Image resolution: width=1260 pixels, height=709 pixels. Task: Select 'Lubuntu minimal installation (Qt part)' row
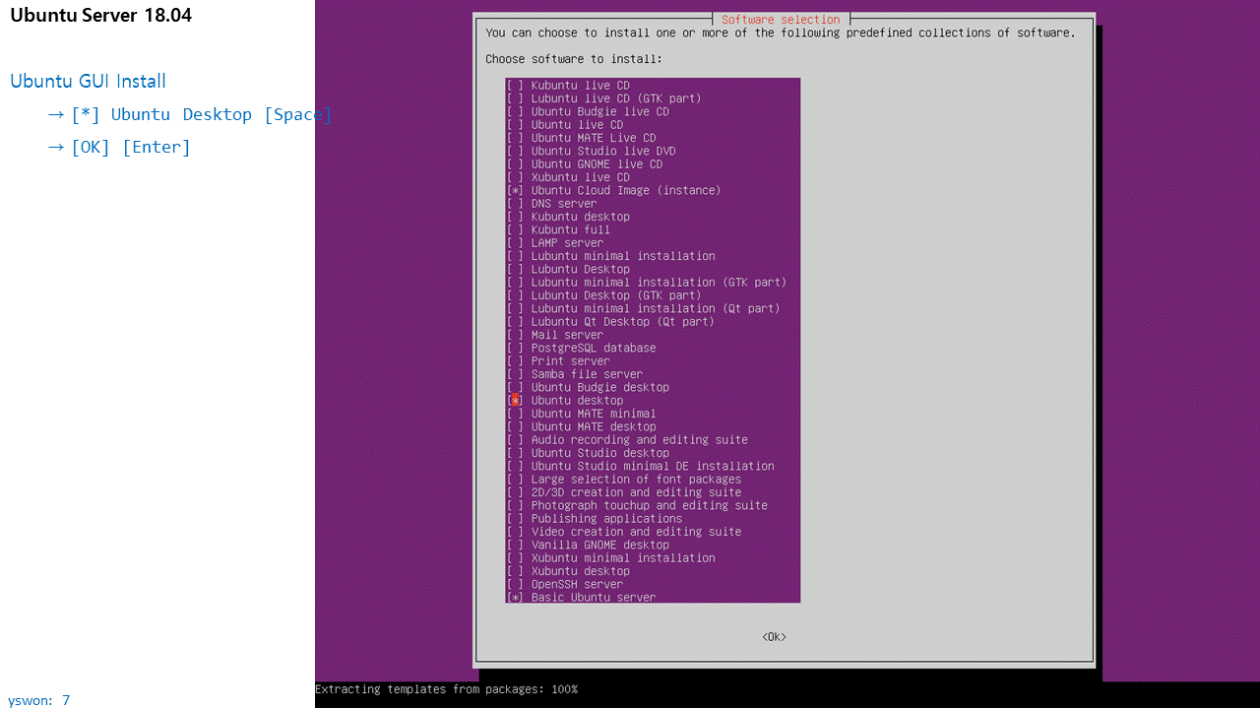653,308
